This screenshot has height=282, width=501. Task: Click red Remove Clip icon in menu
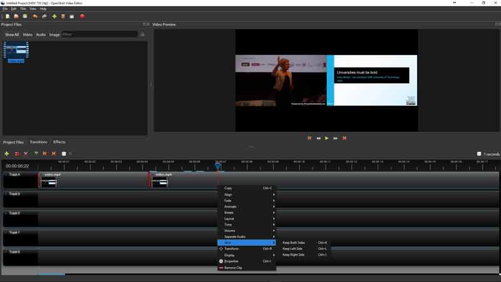point(221,268)
